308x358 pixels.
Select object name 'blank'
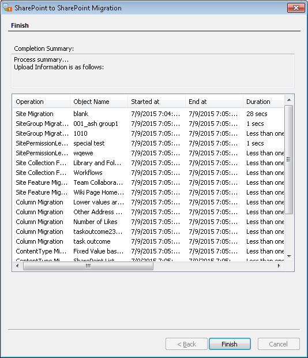point(81,114)
